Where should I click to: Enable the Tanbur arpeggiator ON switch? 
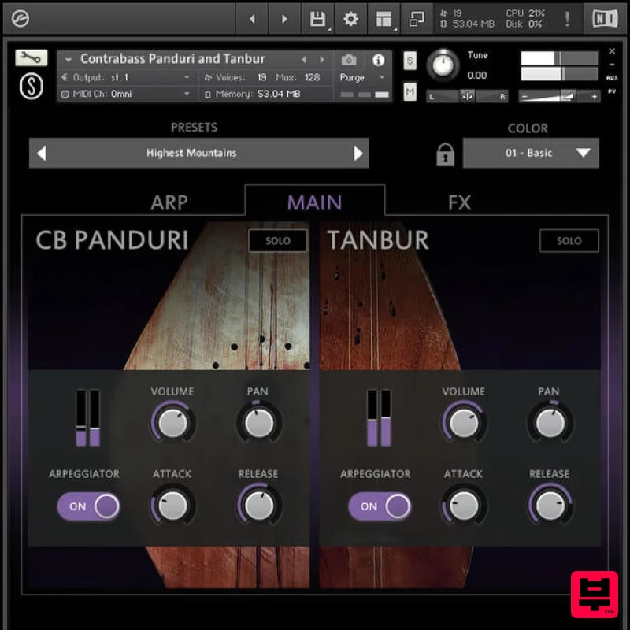[x=380, y=506]
